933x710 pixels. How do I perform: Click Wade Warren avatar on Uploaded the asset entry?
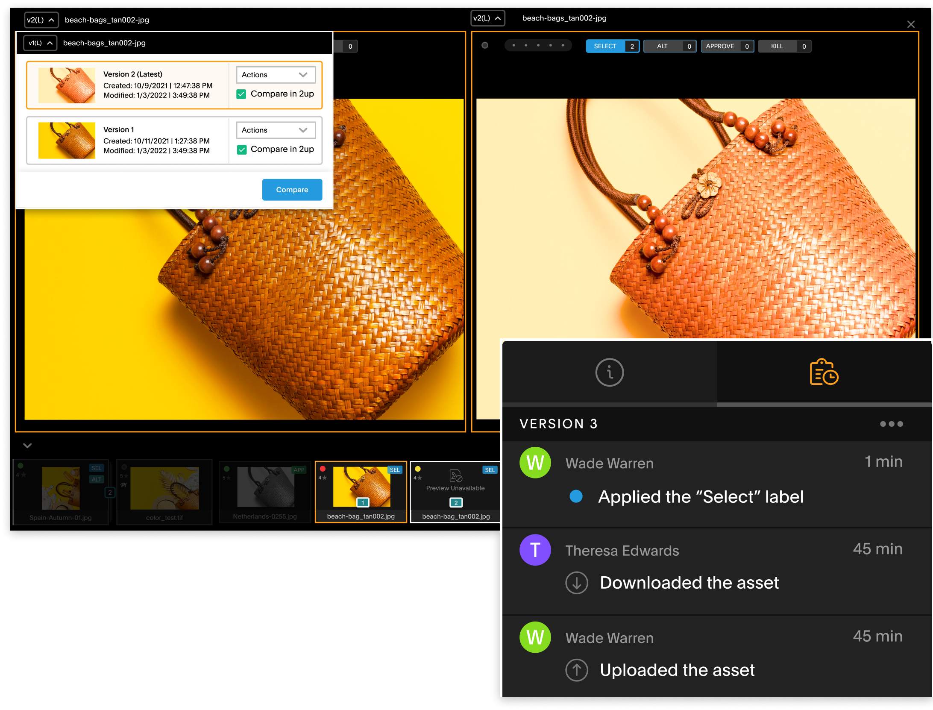click(535, 637)
